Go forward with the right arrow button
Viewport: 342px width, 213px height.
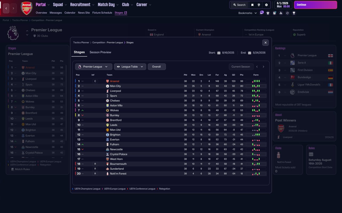tap(14, 8)
